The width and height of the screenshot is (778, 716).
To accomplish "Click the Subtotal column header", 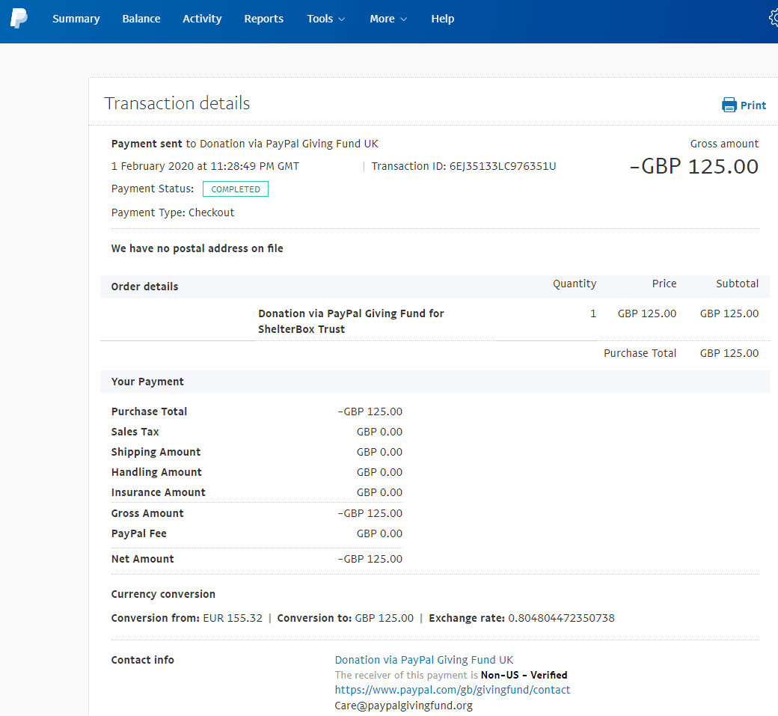I will pyautogui.click(x=737, y=284).
